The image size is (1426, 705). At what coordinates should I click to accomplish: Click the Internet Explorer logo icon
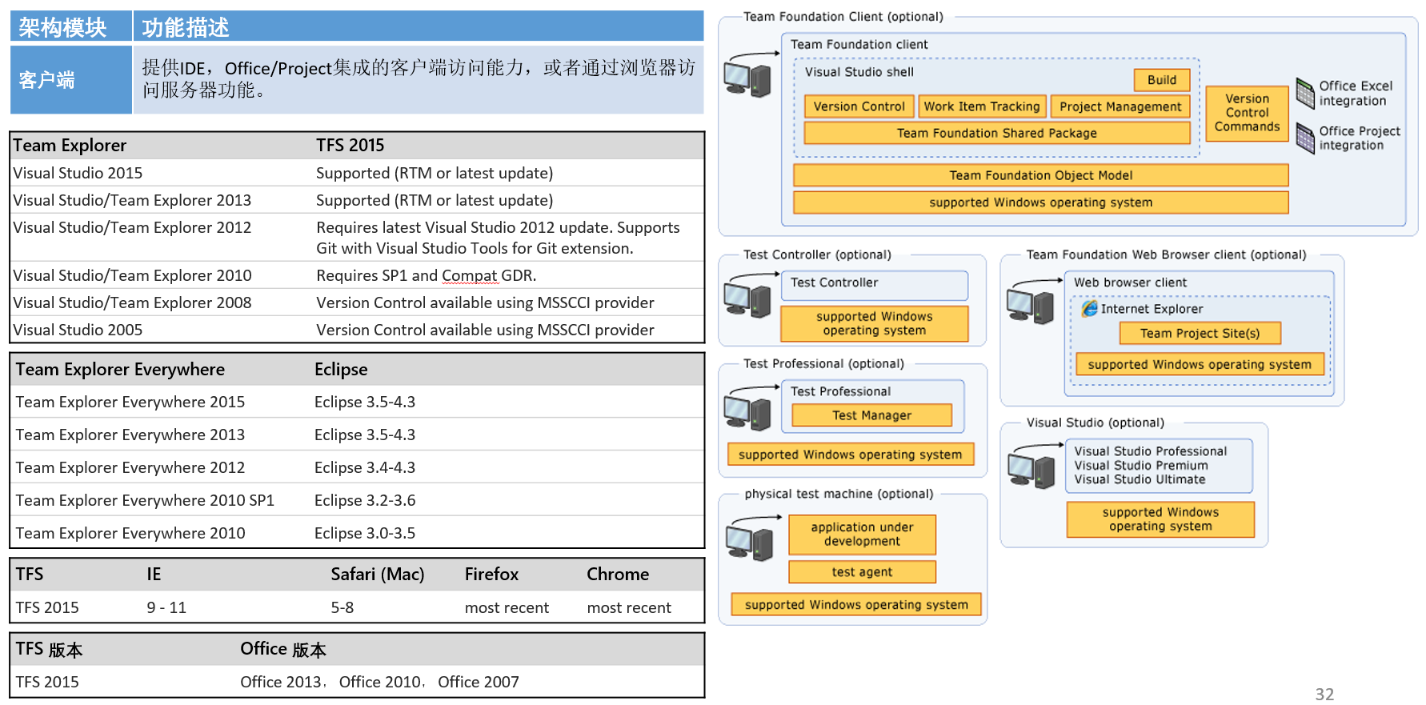pos(1089,309)
